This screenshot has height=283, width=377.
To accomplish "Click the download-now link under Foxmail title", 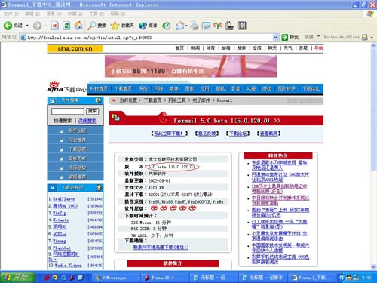I will click(169, 134).
